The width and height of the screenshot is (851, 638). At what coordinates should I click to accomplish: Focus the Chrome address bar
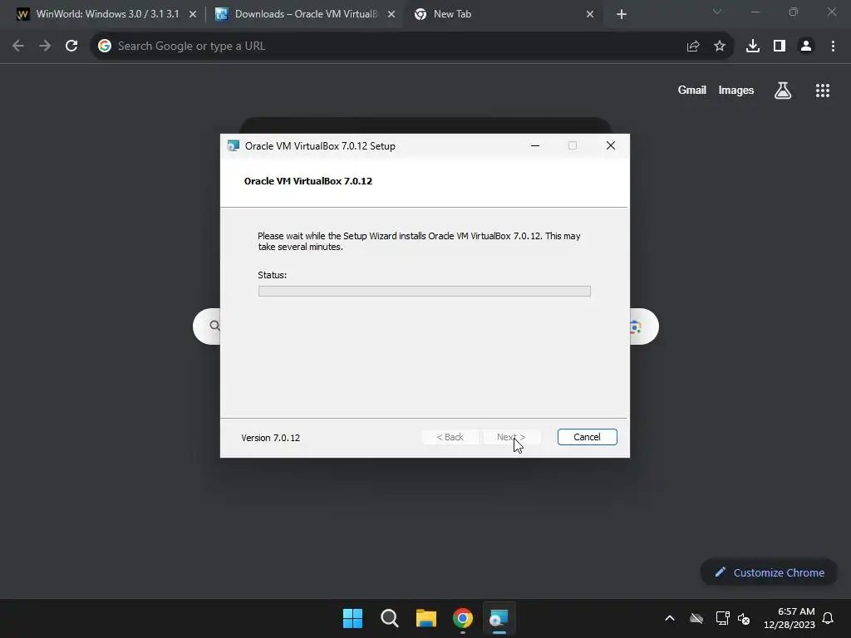click(x=411, y=47)
